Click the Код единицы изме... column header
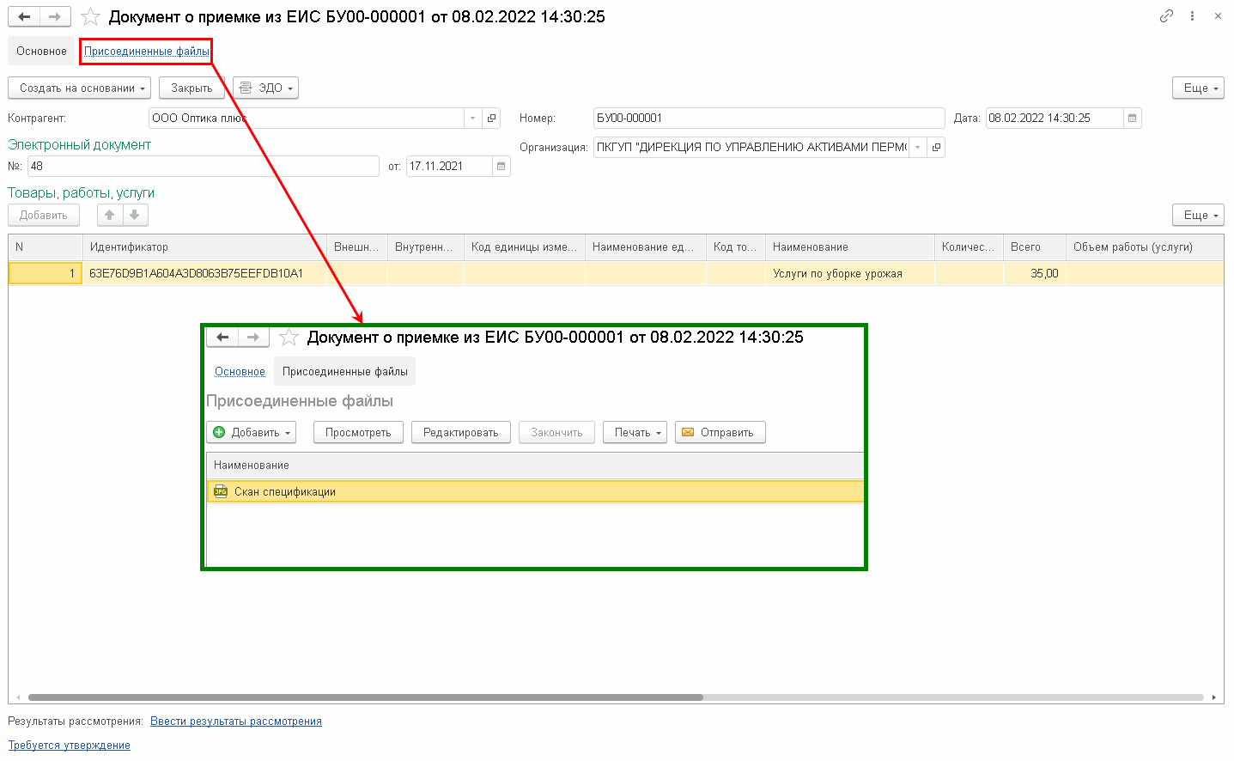Viewport: 1234px width, 761px height. (525, 247)
